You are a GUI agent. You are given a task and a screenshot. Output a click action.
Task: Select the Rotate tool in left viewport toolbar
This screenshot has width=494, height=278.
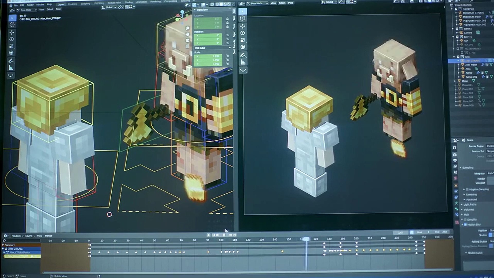coord(12,39)
